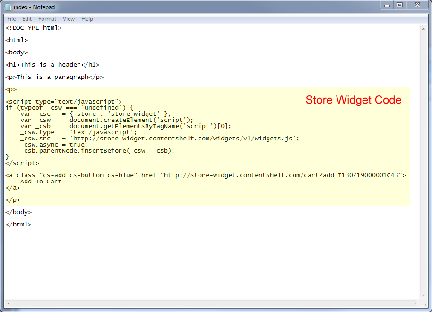
Task: Click the 'var _csw' createElement line
Action: (x=107, y=120)
